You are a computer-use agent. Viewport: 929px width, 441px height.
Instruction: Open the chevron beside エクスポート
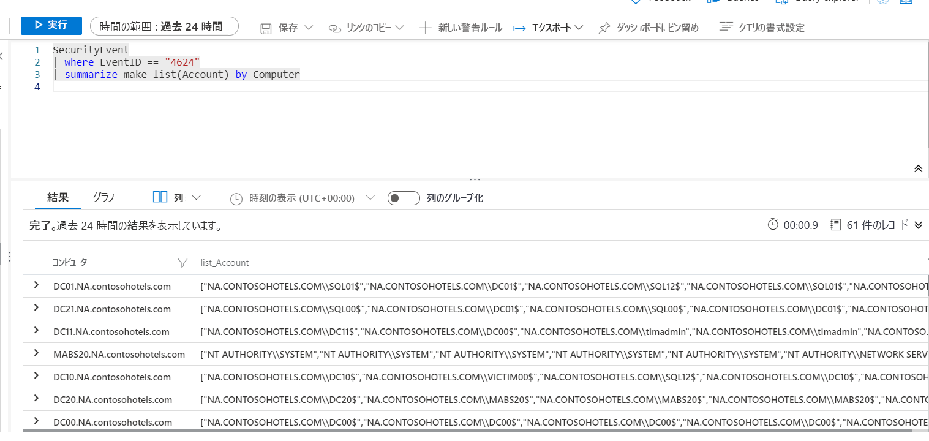[x=579, y=28]
